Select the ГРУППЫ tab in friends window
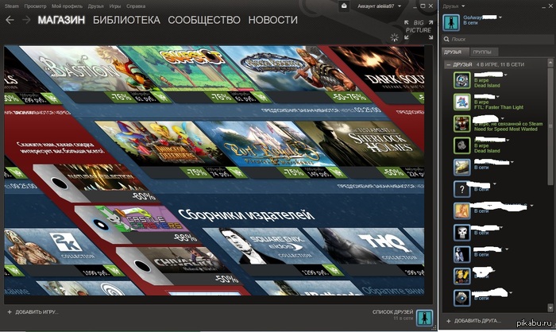Image resolution: width=556 pixels, height=332 pixels. click(x=484, y=52)
